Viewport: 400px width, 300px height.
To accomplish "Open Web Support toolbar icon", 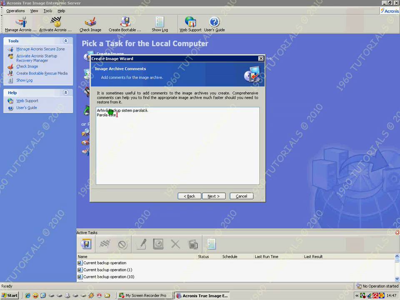I will [x=190, y=24].
